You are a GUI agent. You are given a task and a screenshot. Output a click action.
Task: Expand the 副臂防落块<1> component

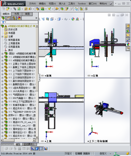point(2,85)
